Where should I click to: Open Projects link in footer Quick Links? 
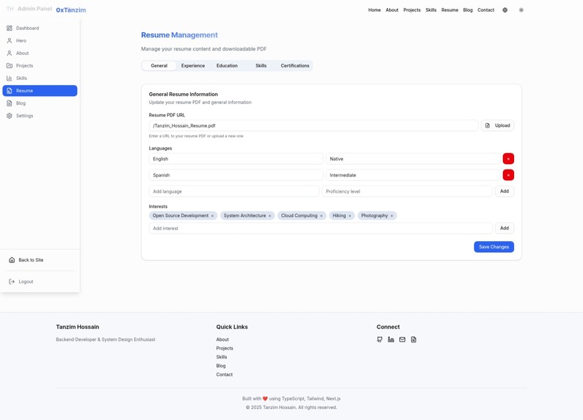225,348
